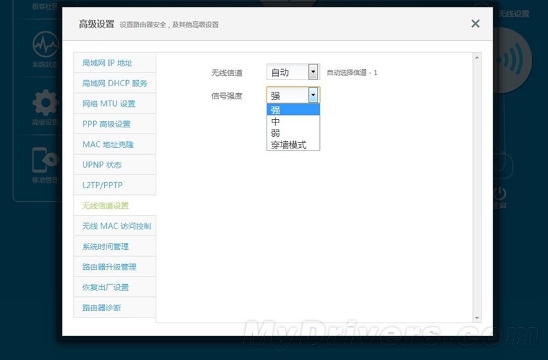
Task: Choose 中 signal strength option
Action: coord(292,121)
